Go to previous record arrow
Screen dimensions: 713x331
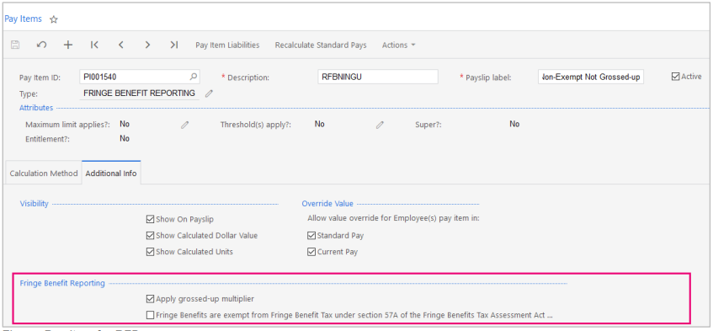[x=121, y=45]
